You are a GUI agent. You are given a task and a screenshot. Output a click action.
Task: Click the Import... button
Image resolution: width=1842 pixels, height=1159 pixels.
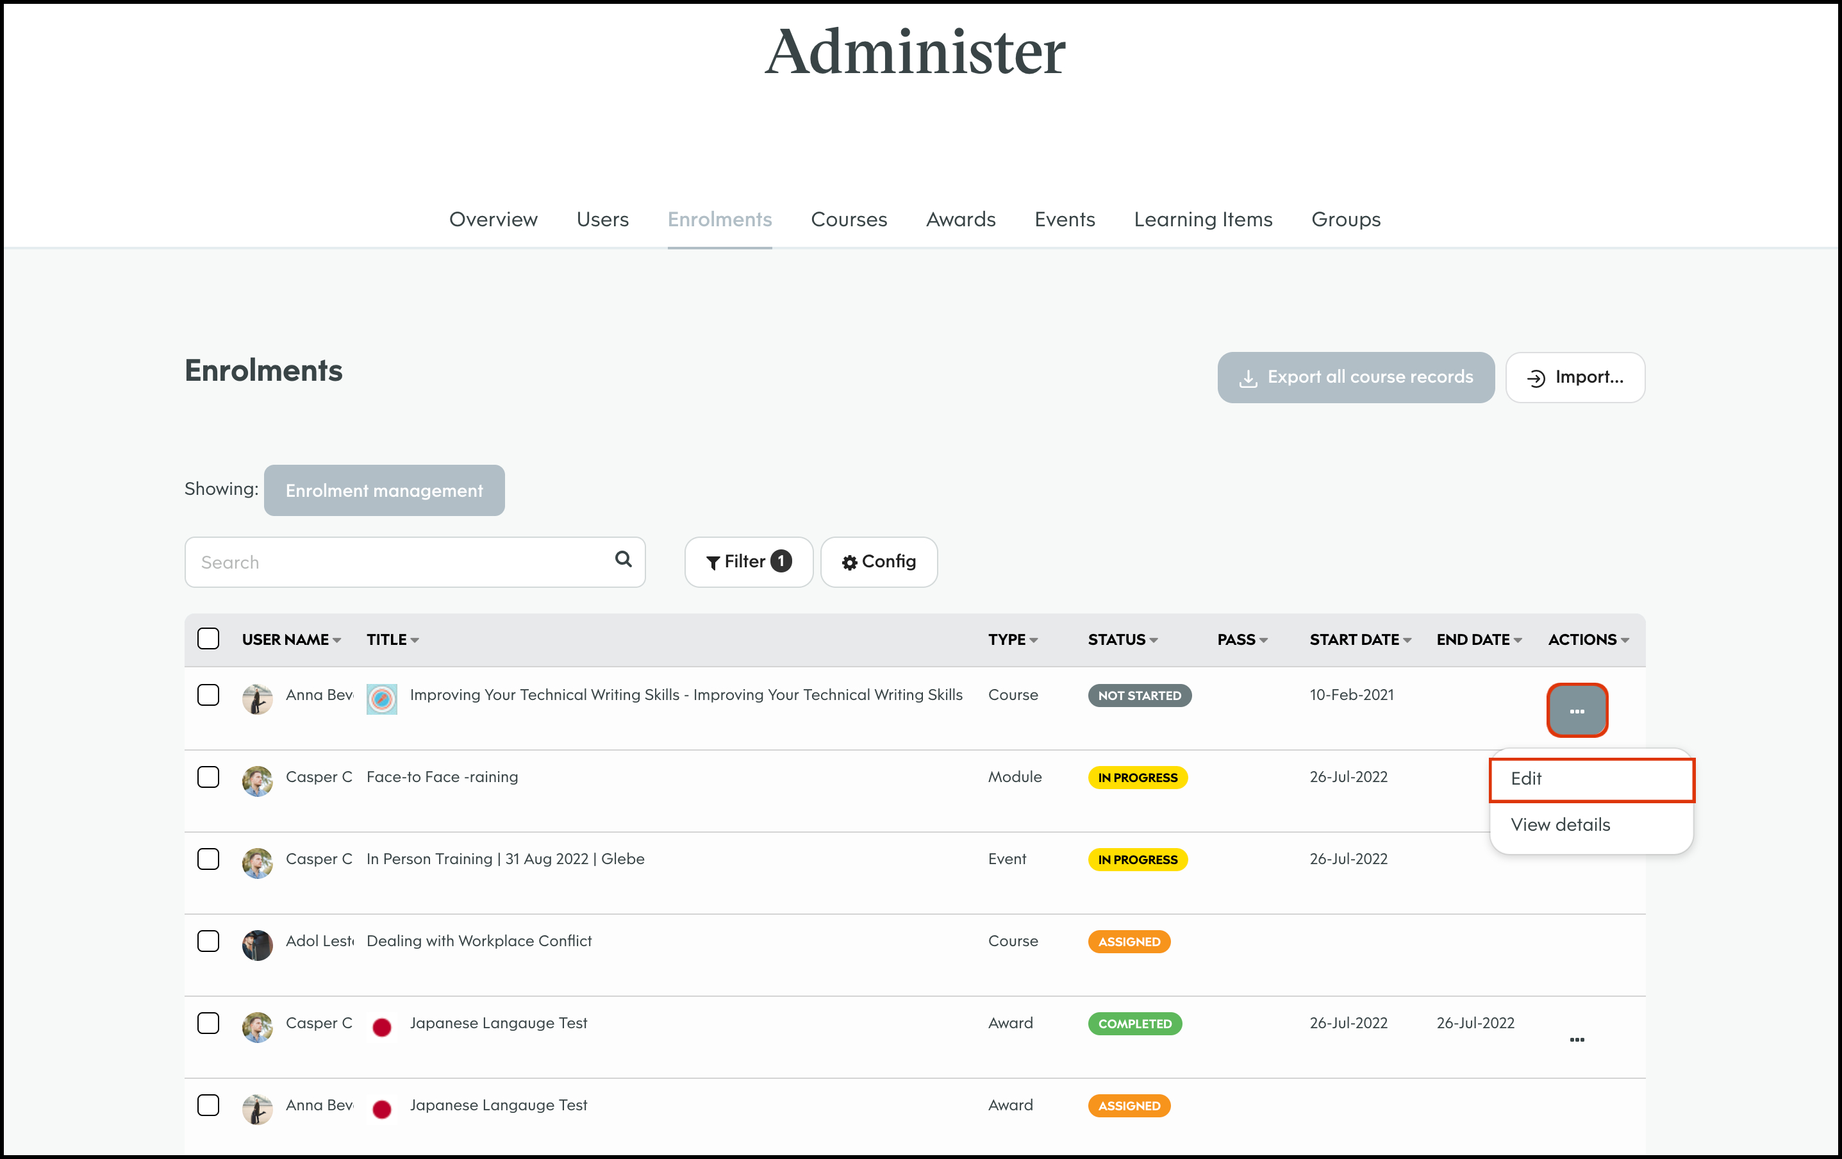(x=1574, y=377)
